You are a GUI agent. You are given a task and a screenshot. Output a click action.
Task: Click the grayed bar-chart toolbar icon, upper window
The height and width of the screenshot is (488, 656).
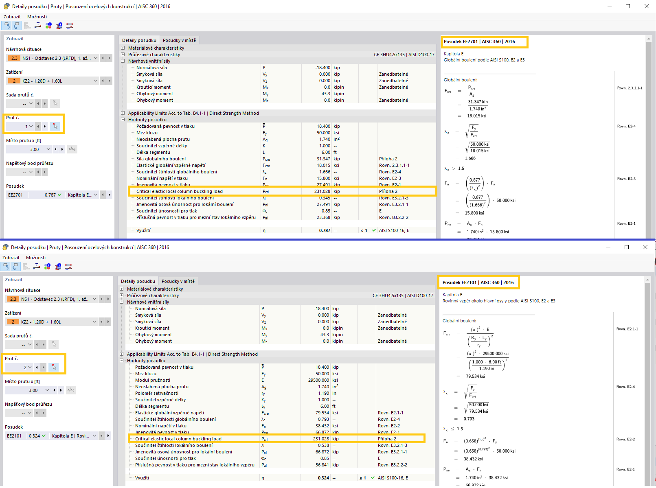tap(27, 26)
